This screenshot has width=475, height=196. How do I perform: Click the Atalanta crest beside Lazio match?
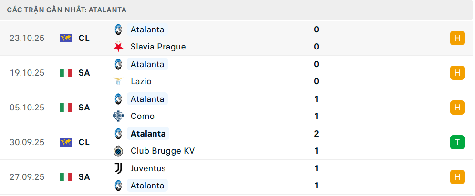click(x=118, y=64)
